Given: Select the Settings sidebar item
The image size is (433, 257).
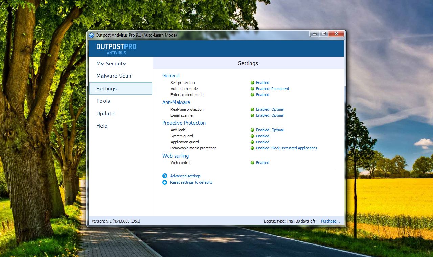Looking at the screenshot, I should (x=120, y=89).
